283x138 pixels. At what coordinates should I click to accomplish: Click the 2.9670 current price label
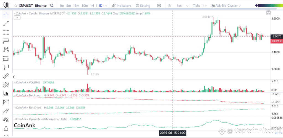(277, 36)
